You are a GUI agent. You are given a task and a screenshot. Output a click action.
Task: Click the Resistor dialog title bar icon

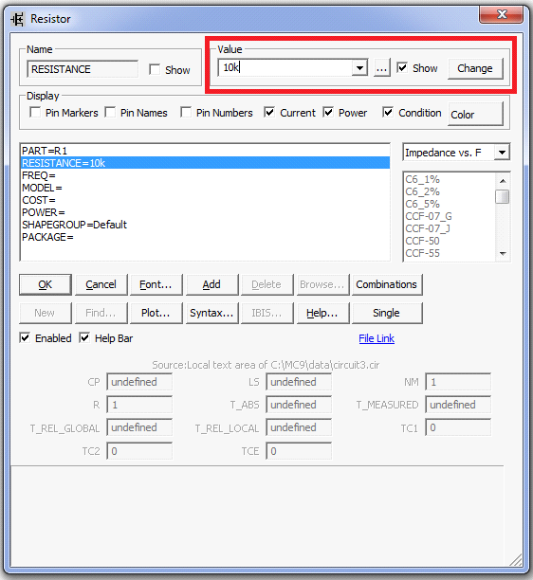[x=17, y=19]
